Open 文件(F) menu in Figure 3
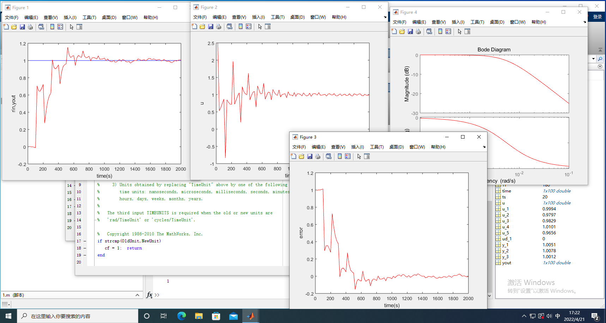 click(x=299, y=147)
